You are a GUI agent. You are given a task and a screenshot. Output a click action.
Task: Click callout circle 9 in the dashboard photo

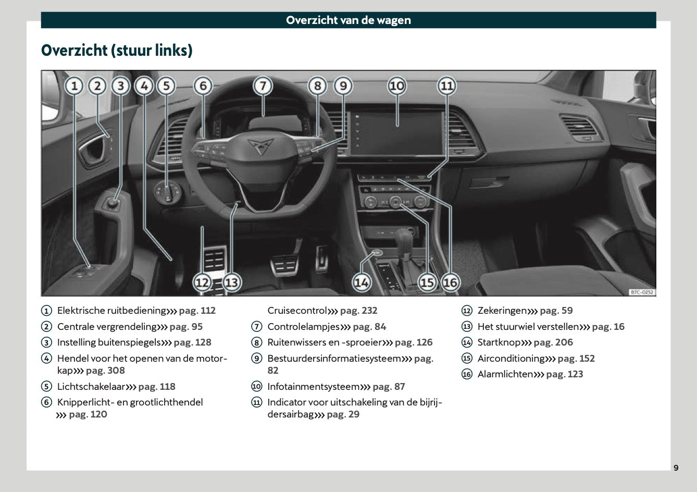pyautogui.click(x=343, y=85)
